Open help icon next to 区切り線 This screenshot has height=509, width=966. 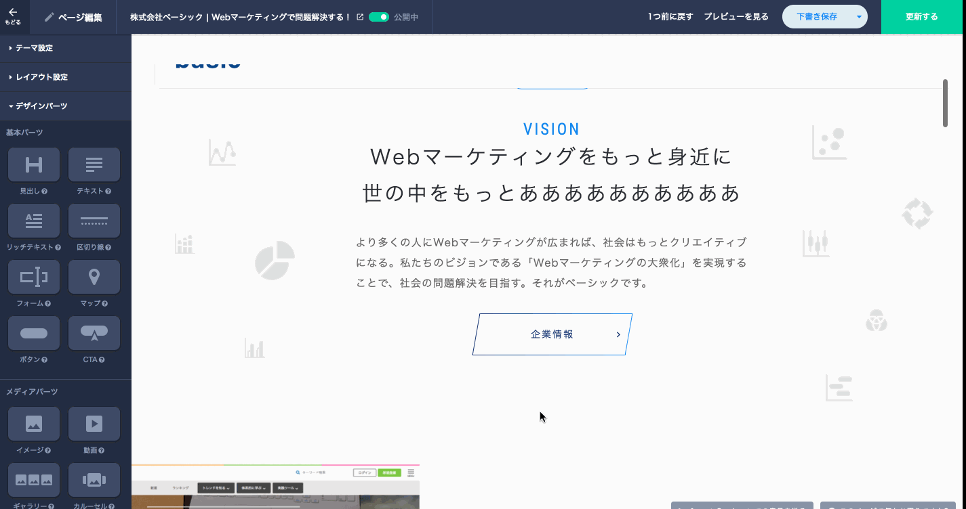pos(108,248)
